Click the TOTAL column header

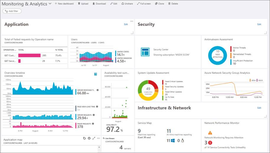tap(21, 50)
